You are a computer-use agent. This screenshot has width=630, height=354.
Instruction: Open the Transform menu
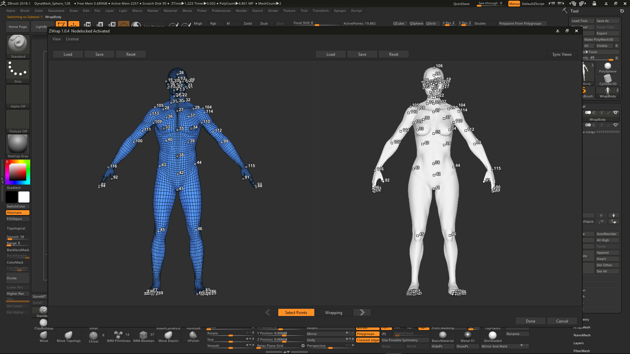coord(321,11)
